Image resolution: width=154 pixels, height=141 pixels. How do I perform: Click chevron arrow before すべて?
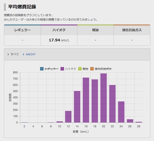coord(8,55)
